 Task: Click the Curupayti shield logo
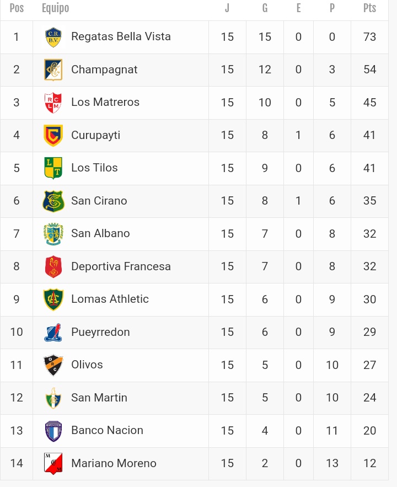pyautogui.click(x=53, y=135)
